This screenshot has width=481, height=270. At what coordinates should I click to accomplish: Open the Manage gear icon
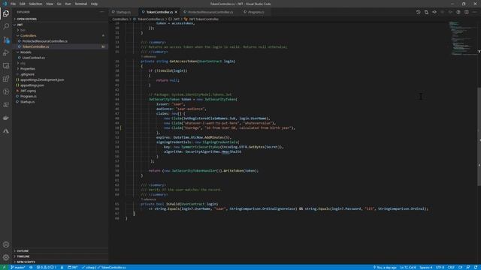coord(6,257)
